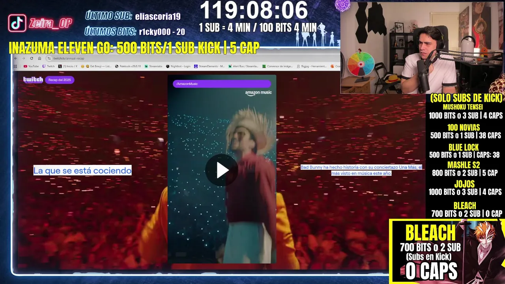505x284 pixels.
Task: Open site info icon beside twitch.tv URL
Action: (49, 58)
